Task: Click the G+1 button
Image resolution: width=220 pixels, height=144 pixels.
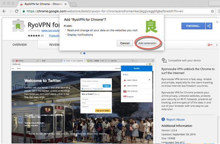Action: click(x=210, y=45)
